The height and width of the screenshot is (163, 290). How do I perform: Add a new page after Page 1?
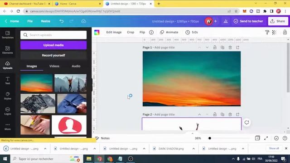pos(237,48)
